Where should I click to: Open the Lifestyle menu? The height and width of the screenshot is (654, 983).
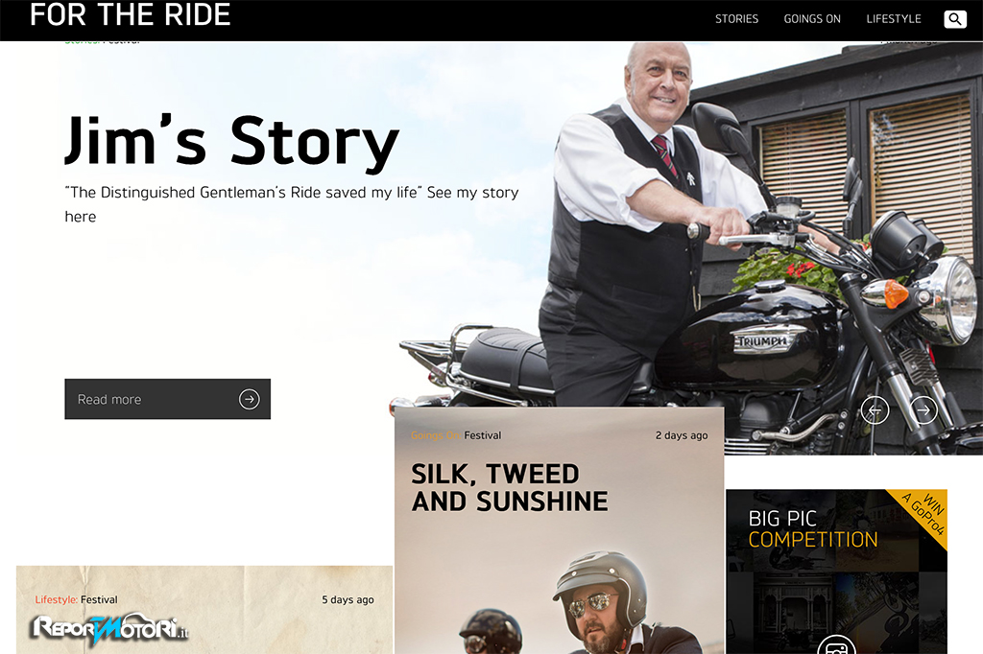pyautogui.click(x=894, y=19)
